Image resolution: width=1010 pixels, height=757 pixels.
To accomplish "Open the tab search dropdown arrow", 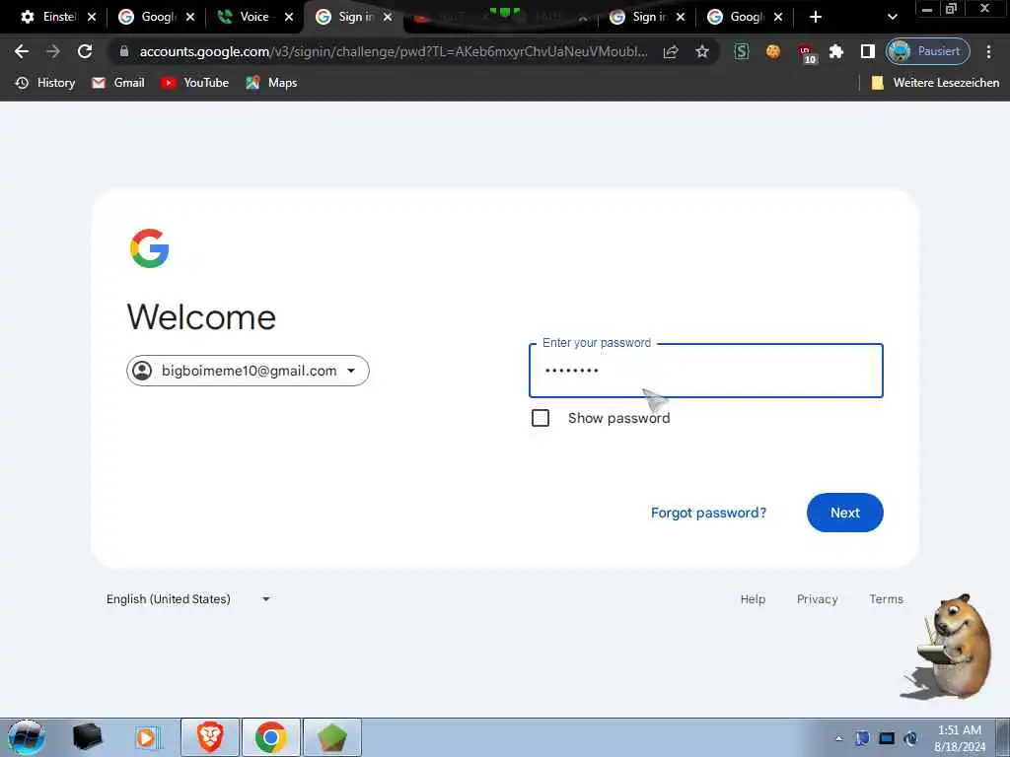I will click(x=892, y=18).
